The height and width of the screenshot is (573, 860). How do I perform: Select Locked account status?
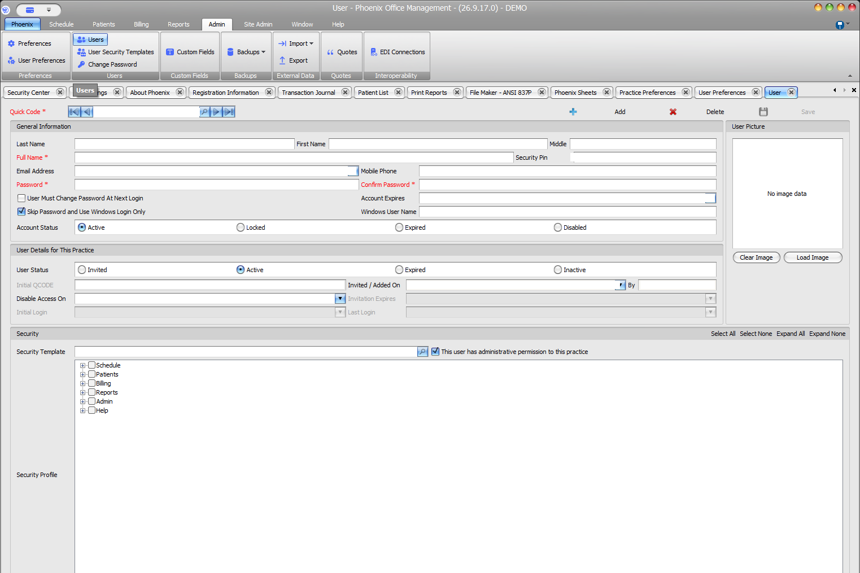point(241,228)
